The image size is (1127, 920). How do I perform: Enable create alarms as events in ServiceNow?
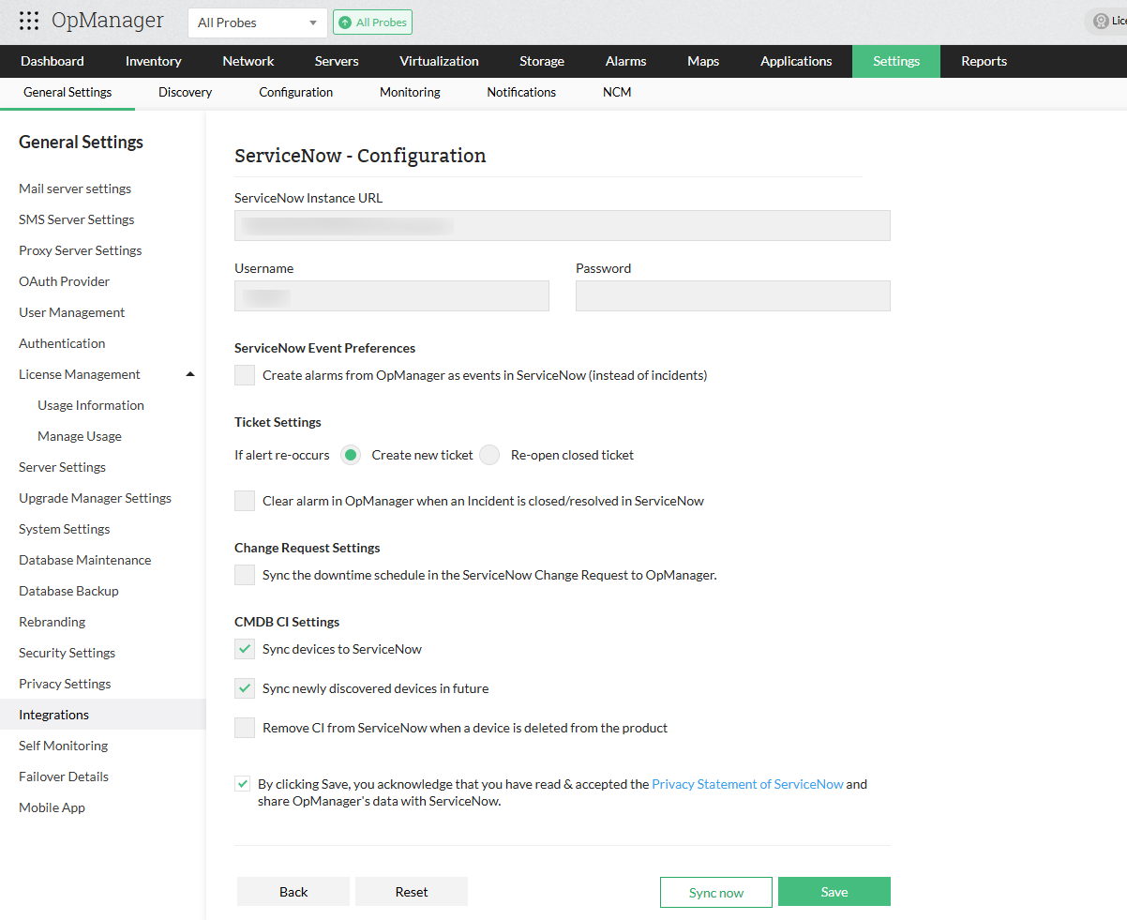coord(245,375)
